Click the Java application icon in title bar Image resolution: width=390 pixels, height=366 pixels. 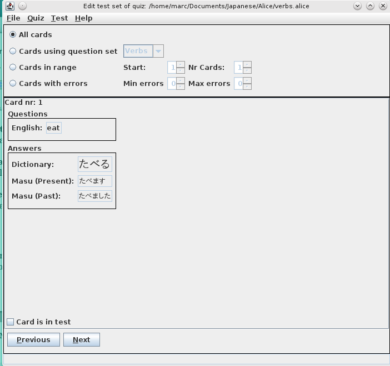click(x=10, y=6)
